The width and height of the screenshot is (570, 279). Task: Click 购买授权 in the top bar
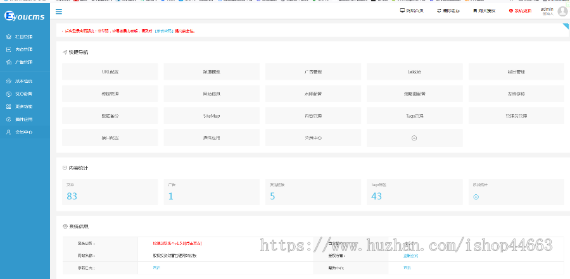coord(484,11)
